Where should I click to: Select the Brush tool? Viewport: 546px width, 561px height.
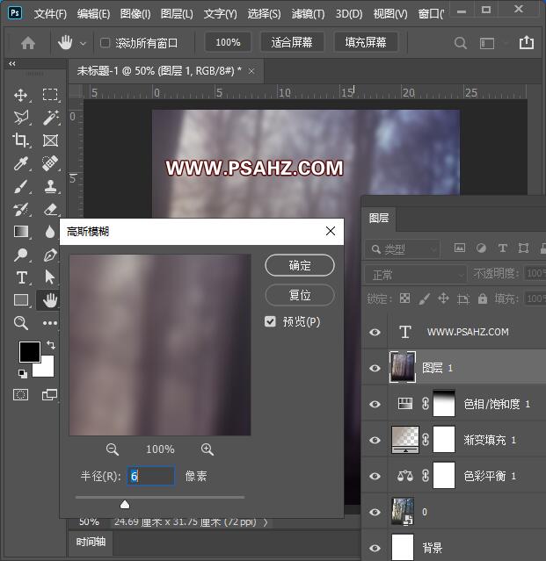click(x=21, y=186)
